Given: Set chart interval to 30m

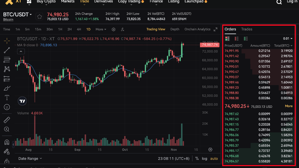Looking at the screenshot, I should coord(50,29).
